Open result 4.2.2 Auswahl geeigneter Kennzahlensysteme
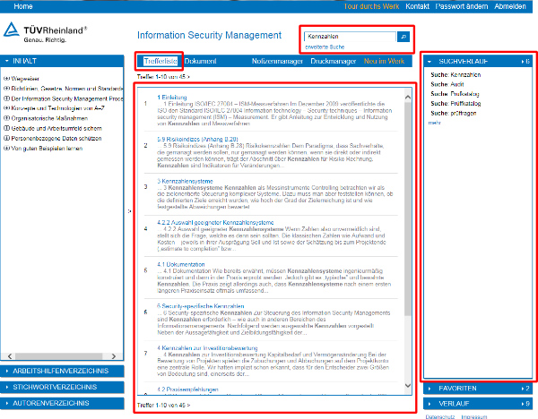This screenshot has width=538, height=419. coord(215,222)
